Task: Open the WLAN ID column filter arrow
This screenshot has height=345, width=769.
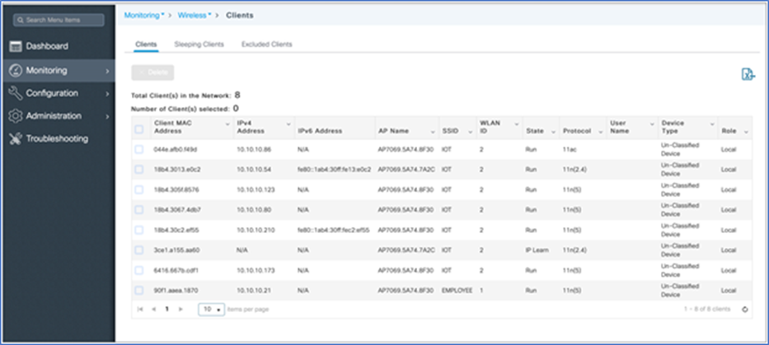Action: click(517, 124)
